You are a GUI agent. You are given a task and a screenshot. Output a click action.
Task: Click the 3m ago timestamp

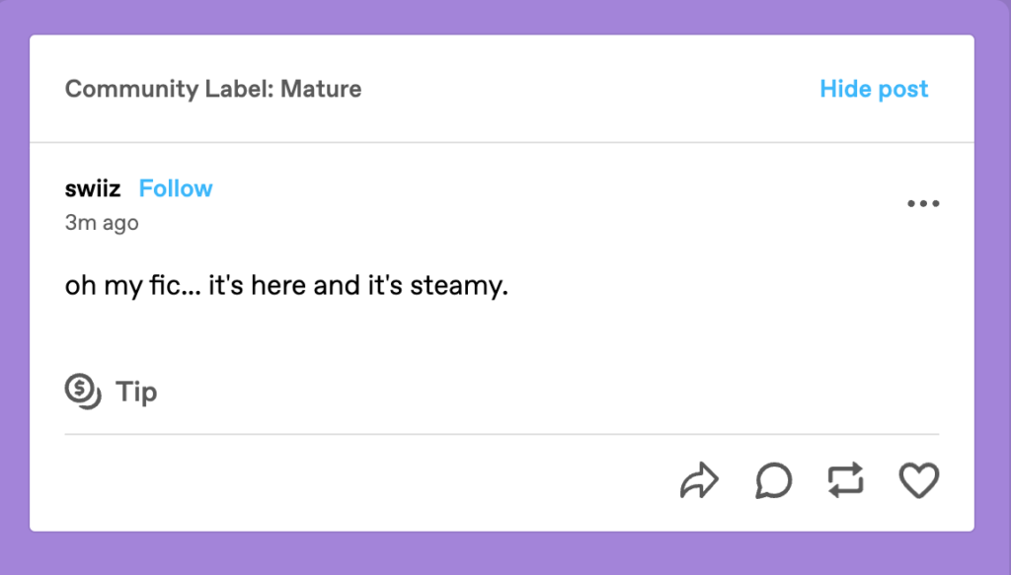(x=100, y=223)
